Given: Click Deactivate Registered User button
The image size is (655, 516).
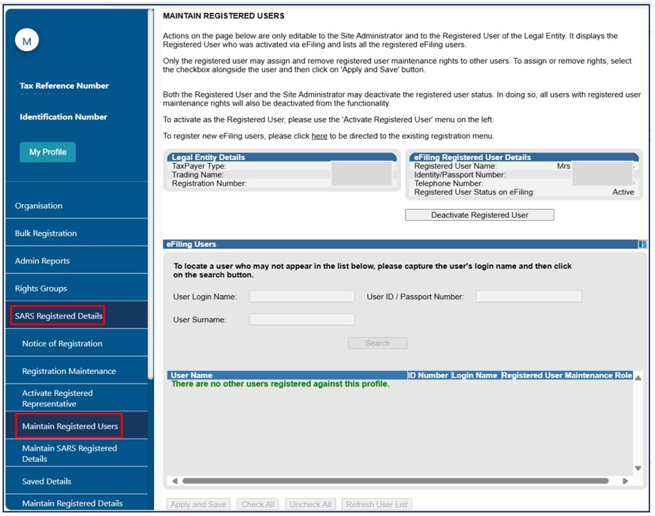Looking at the screenshot, I should pos(479,215).
